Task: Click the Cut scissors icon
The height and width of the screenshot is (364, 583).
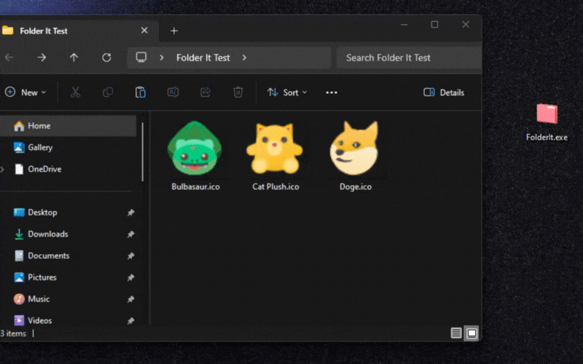Action: (x=75, y=92)
